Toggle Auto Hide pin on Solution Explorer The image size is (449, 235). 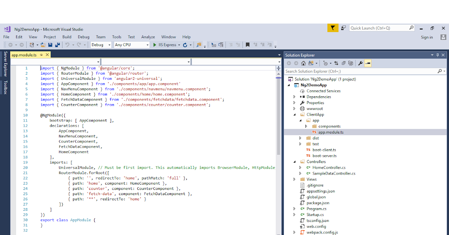pos(437,55)
